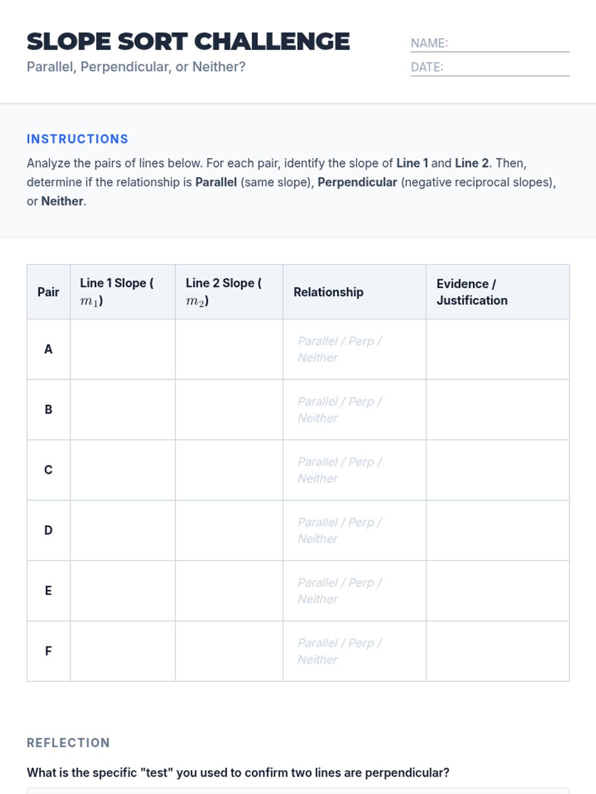Screen dimensions: 596x794
Task: Click Line 2 Slope cell for Pair E
Action: (x=229, y=591)
